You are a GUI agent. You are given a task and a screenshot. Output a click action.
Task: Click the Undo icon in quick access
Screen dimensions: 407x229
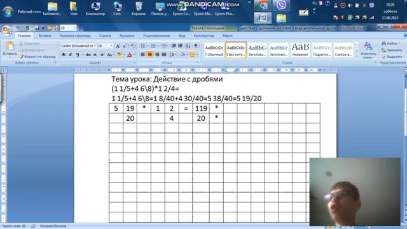18,27
